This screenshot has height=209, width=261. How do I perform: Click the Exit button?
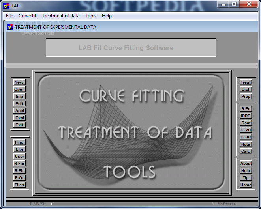pos(19,125)
